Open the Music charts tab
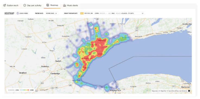This screenshot has width=200, height=99. click(x=70, y=5)
